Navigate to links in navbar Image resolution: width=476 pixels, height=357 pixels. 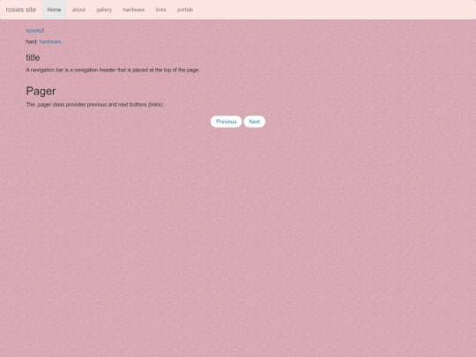point(161,10)
